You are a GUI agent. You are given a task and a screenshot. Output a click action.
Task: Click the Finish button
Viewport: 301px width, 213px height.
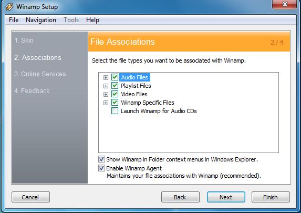[x=271, y=197]
